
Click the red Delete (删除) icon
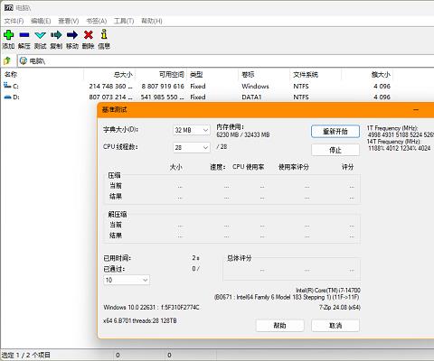[89, 35]
